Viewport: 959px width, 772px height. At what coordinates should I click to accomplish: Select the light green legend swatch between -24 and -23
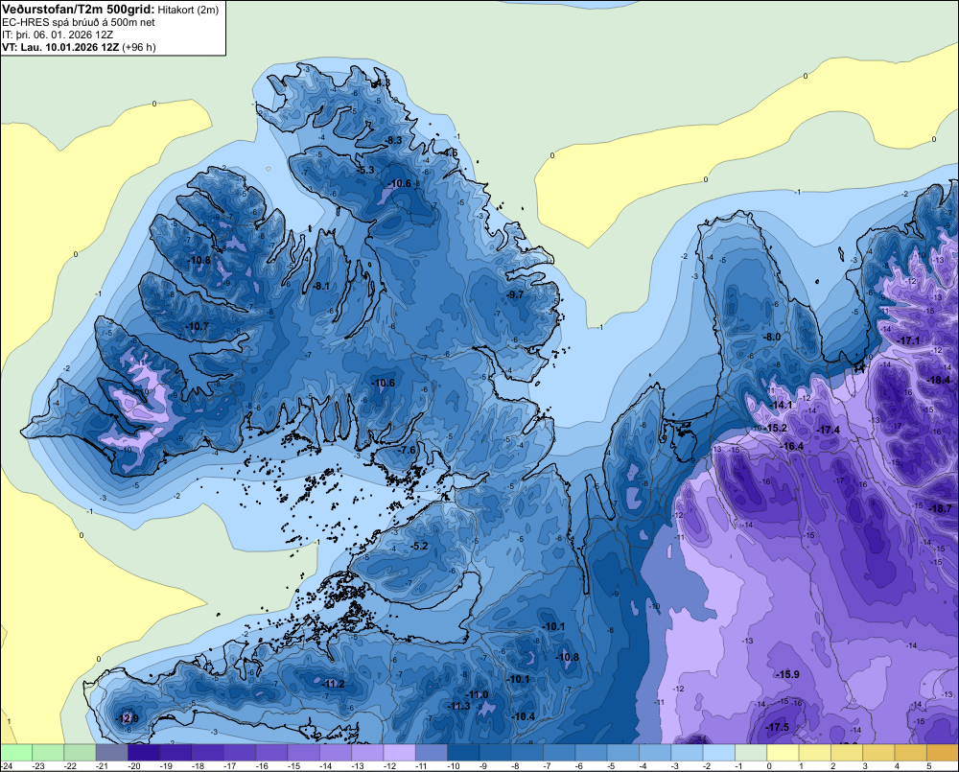(16, 752)
